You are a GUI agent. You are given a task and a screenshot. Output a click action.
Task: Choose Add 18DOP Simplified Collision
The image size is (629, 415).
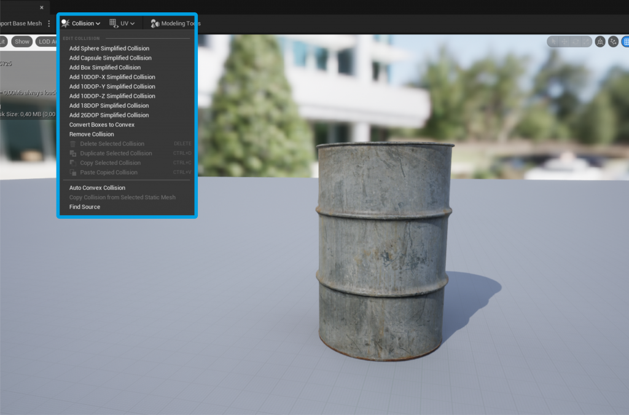(x=109, y=106)
